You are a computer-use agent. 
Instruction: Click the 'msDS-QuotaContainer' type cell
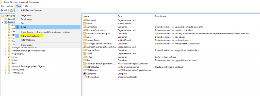point(128,67)
